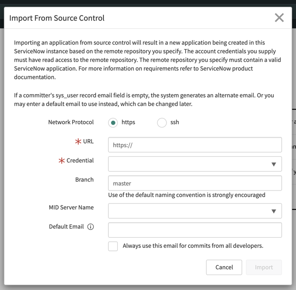Image resolution: width=296 pixels, height=290 pixels.
Task: Select the ssh network protocol
Action: point(162,122)
